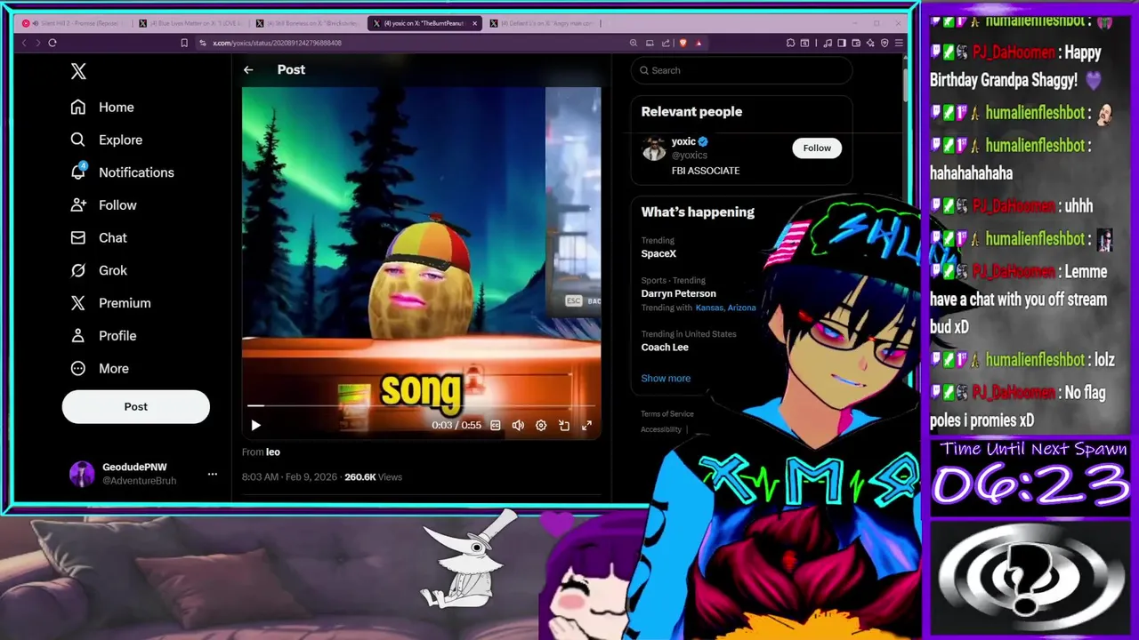1139x640 pixels.
Task: Open the Leo AI sparkle icon
Action: (869, 43)
